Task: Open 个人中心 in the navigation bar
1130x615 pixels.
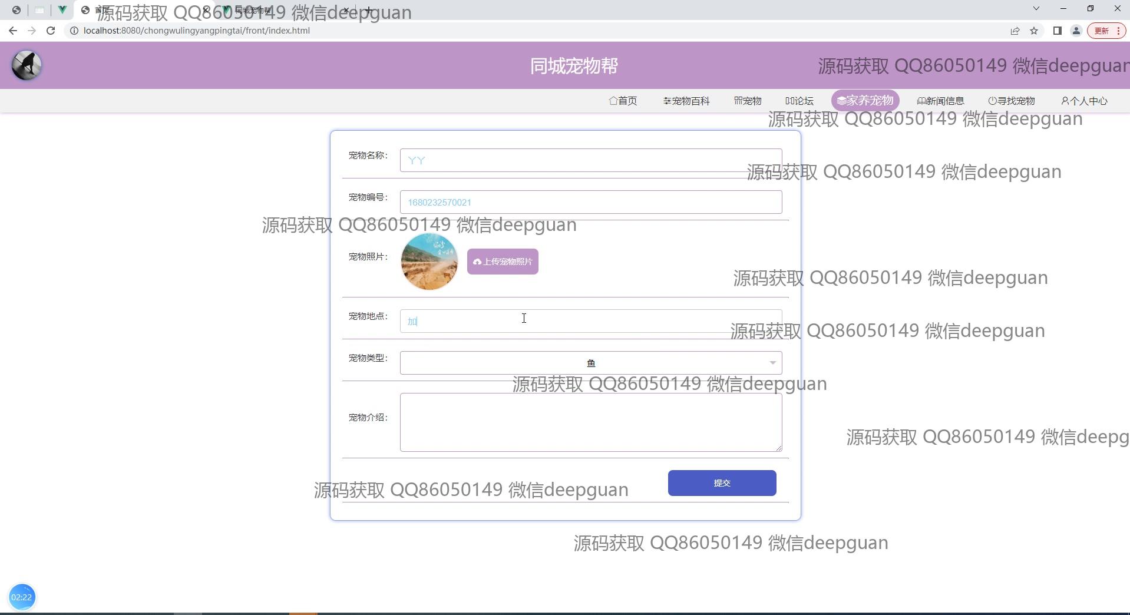Action: click(x=1084, y=101)
